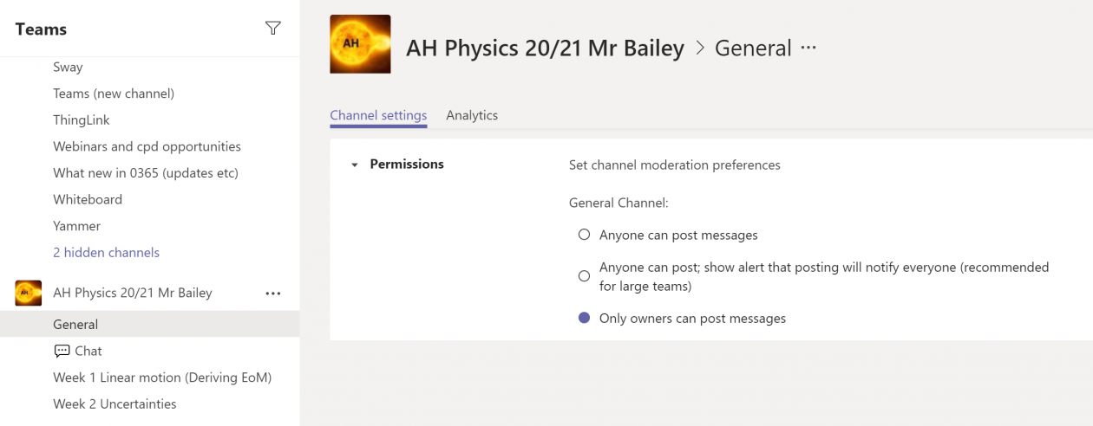The image size is (1093, 426).
Task: Switch to Channel settings tab
Action: point(378,115)
